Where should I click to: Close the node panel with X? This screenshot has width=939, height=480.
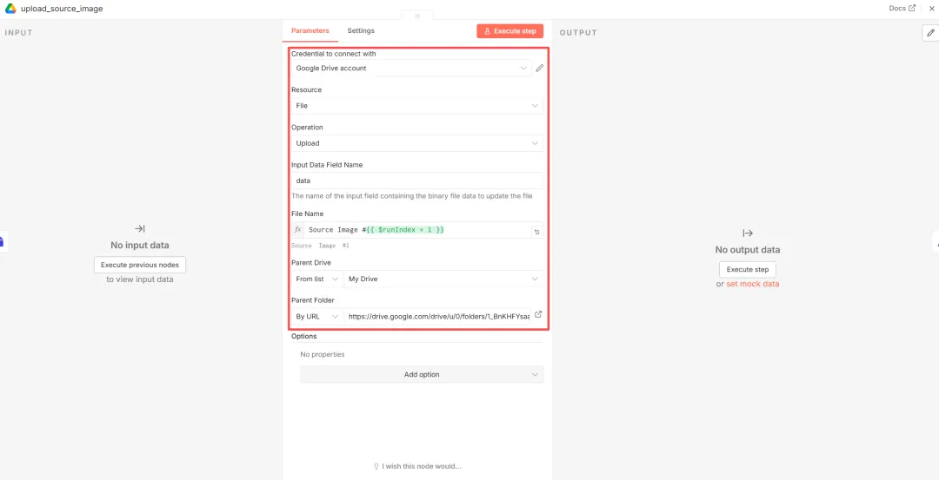pyautogui.click(x=931, y=9)
